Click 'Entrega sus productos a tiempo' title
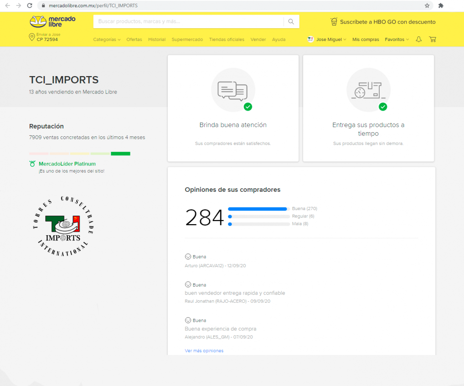Viewport: 464px width, 386px height. point(368,129)
